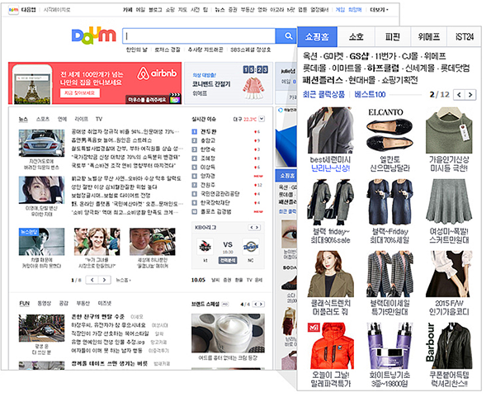The image size is (491, 397).
Task: Open 지도 in the top navigation
Action: (182, 10)
